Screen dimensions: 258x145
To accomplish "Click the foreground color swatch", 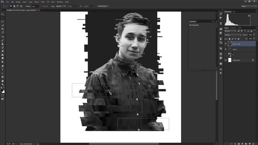I will click(2, 90).
